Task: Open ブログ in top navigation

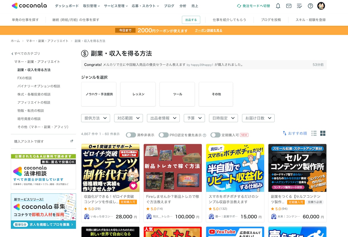Action: click(169, 6)
